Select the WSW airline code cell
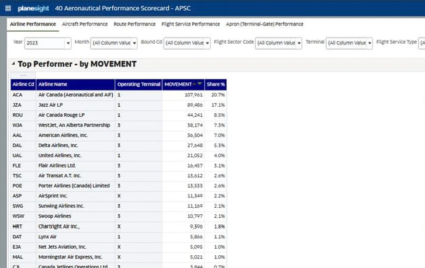The width and height of the screenshot is (425, 268). coord(23,216)
